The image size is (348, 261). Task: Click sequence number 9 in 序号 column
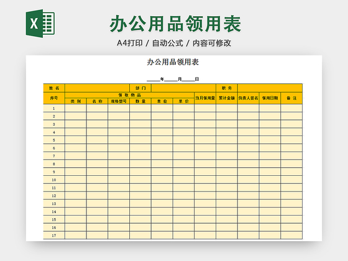[x=54, y=172]
